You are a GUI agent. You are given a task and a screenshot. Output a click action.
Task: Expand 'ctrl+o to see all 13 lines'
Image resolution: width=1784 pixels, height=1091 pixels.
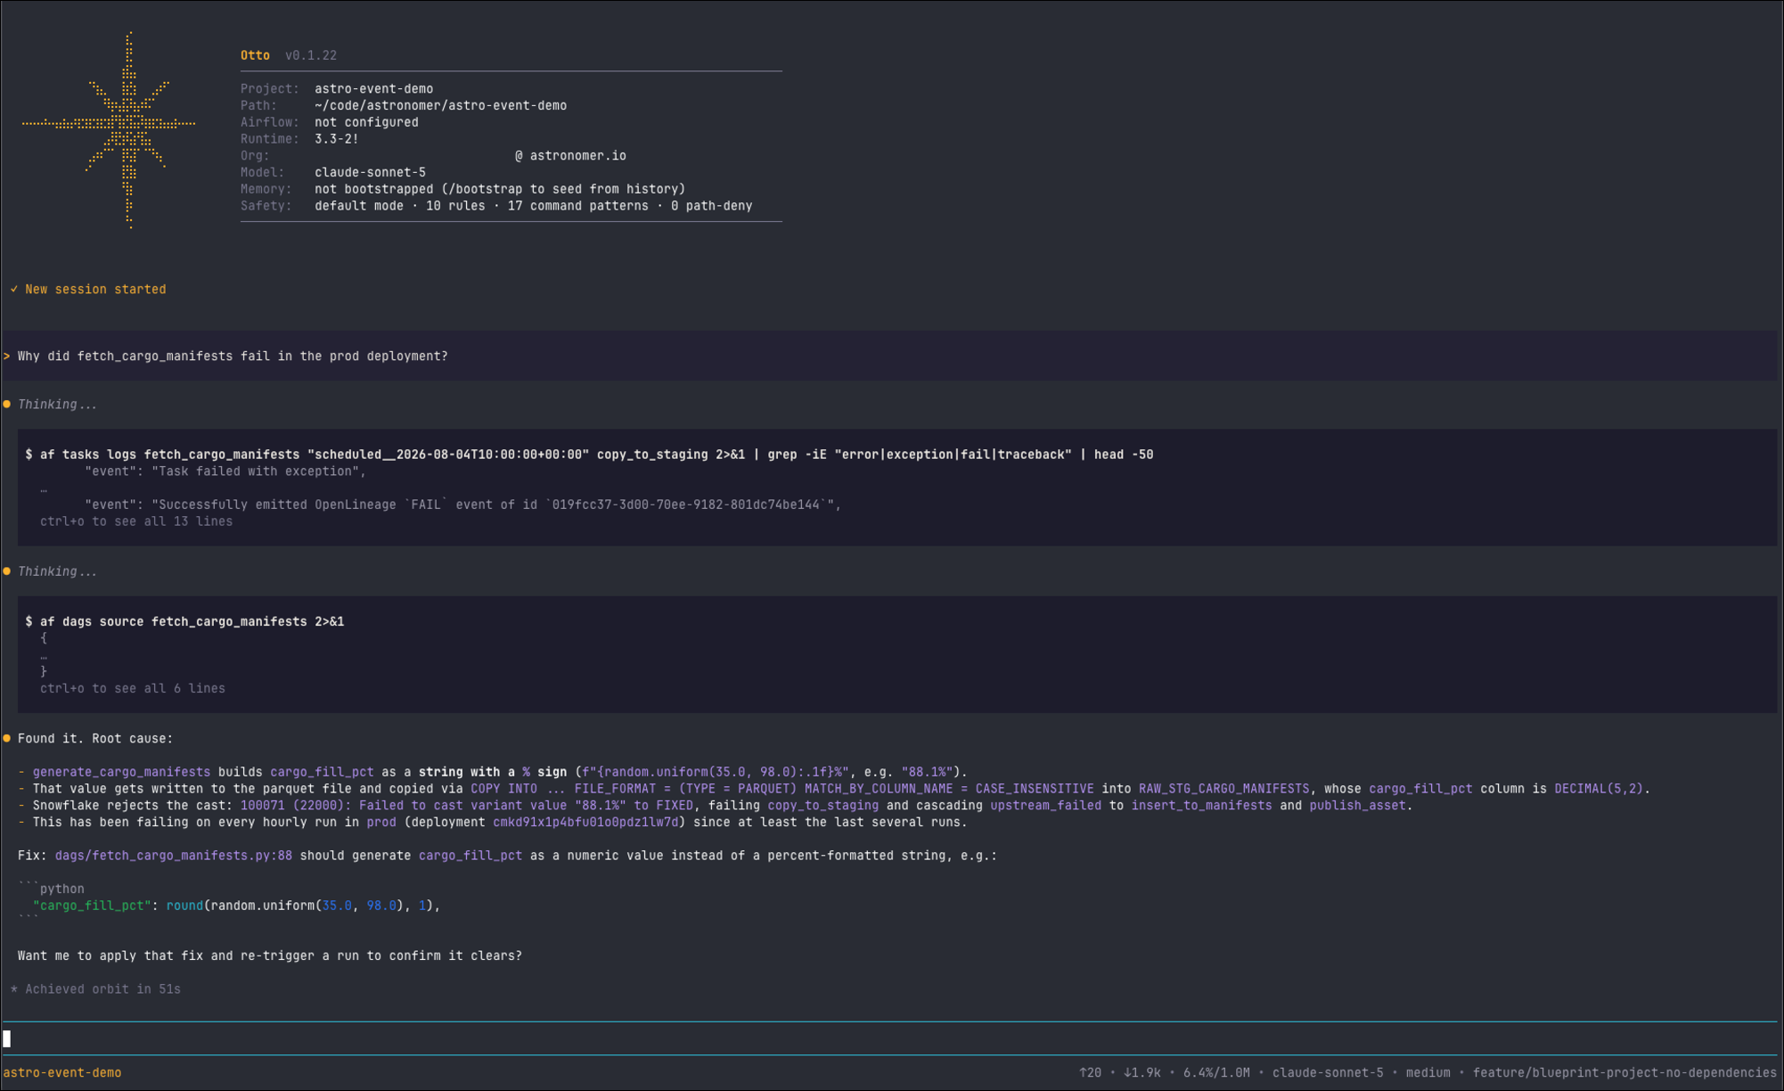(x=136, y=521)
